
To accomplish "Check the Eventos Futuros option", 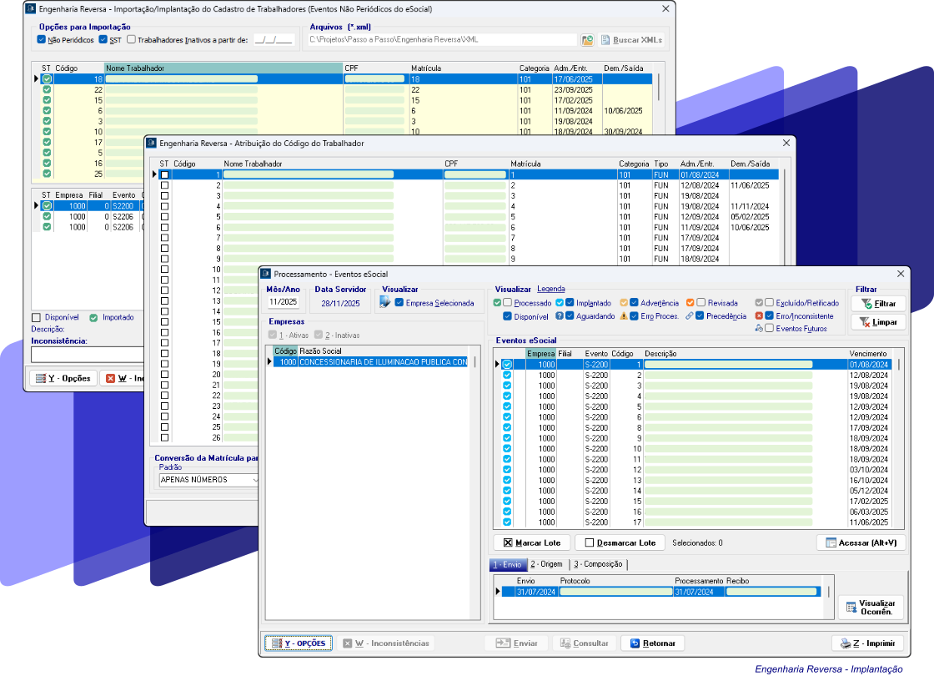I will (769, 329).
